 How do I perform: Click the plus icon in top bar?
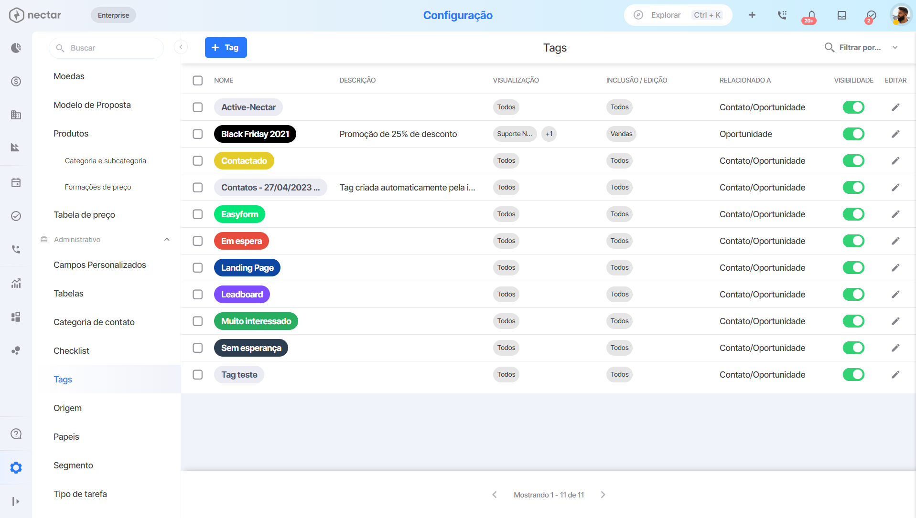click(x=752, y=15)
